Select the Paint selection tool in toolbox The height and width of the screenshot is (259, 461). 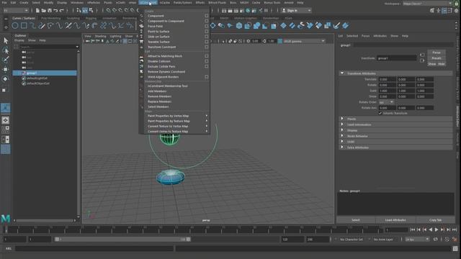click(6, 60)
